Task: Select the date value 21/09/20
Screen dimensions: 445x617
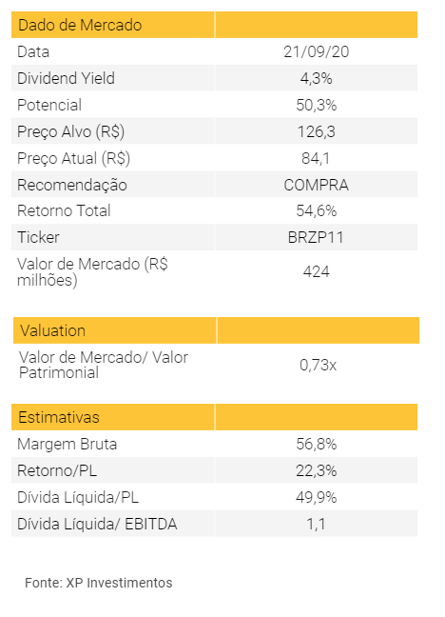Action: click(316, 52)
